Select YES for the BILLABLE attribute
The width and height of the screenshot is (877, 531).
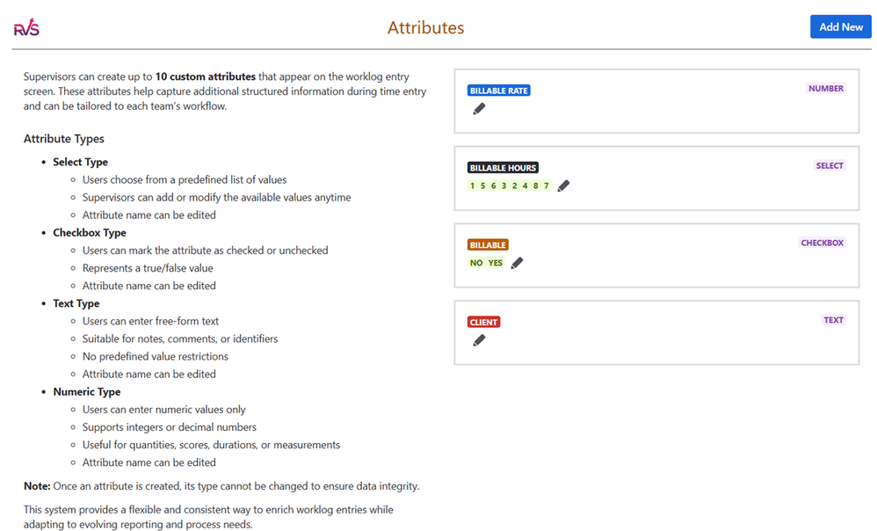(x=495, y=262)
